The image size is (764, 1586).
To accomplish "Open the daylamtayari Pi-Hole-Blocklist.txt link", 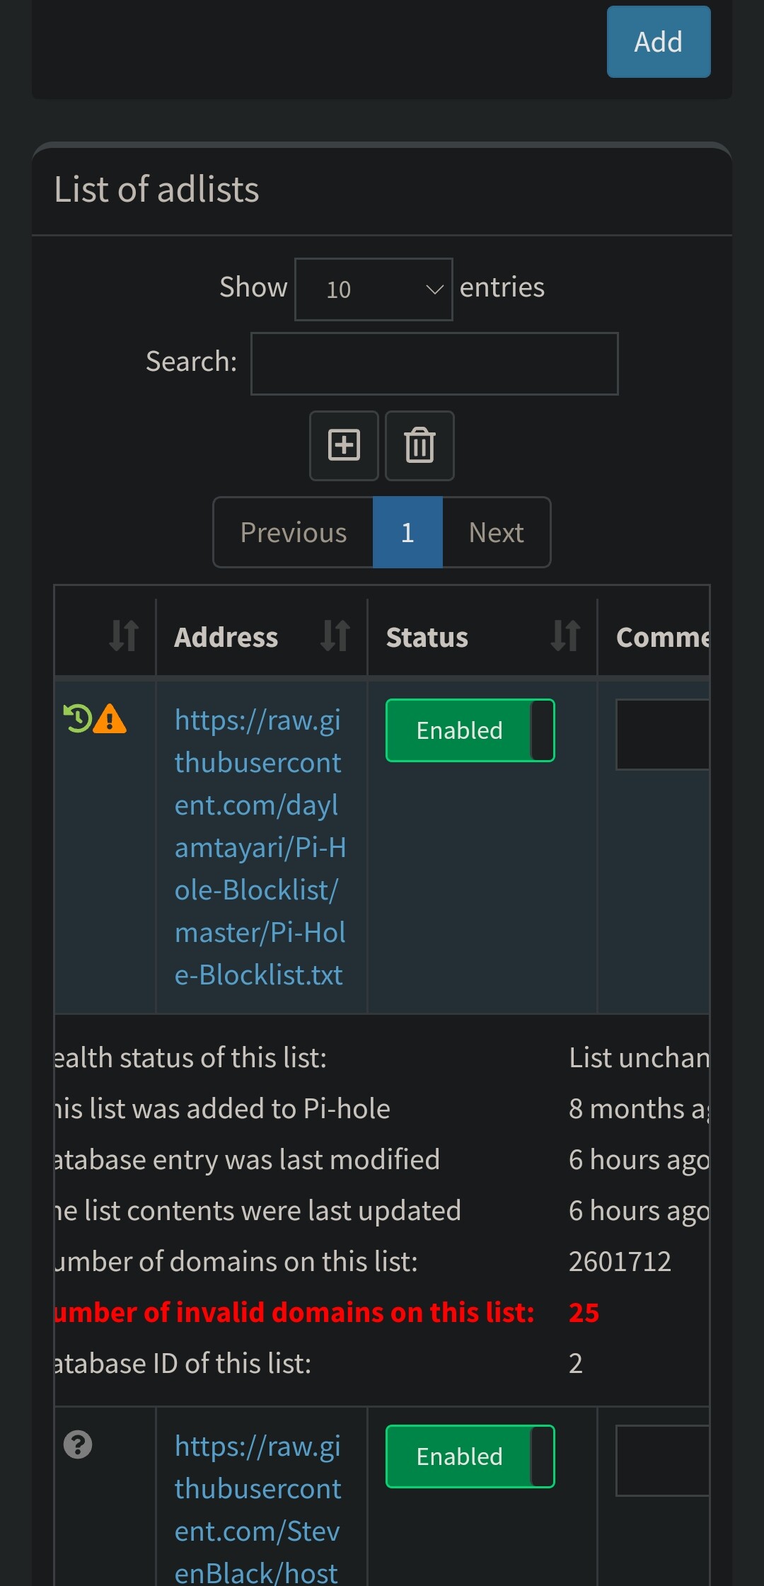I will coord(260,847).
